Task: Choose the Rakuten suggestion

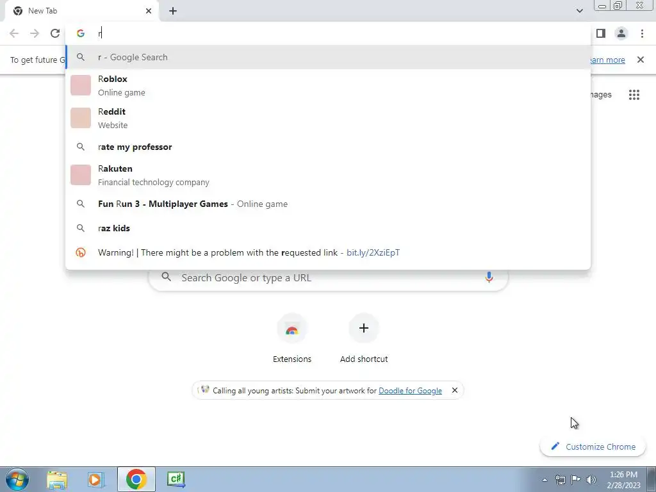Action: tap(328, 175)
